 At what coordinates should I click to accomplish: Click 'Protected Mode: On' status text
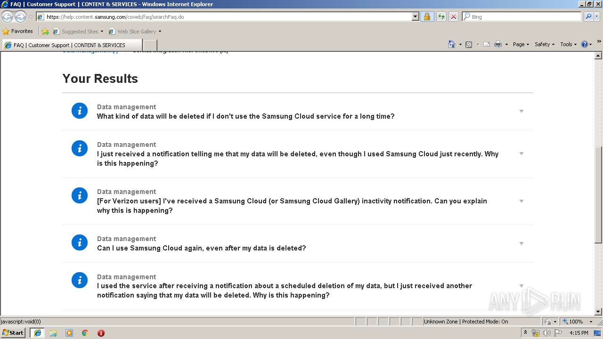point(485,322)
